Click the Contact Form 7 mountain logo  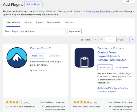tap(17, 57)
